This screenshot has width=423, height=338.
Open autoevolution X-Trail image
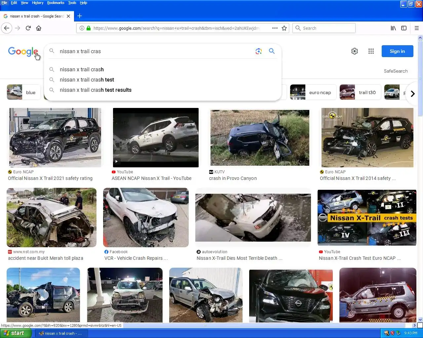coord(253,218)
